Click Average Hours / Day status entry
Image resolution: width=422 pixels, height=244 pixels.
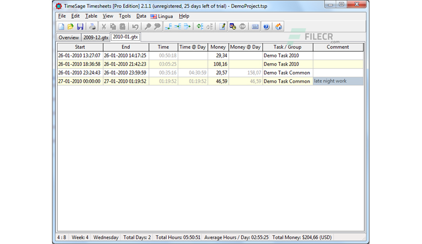point(236,237)
